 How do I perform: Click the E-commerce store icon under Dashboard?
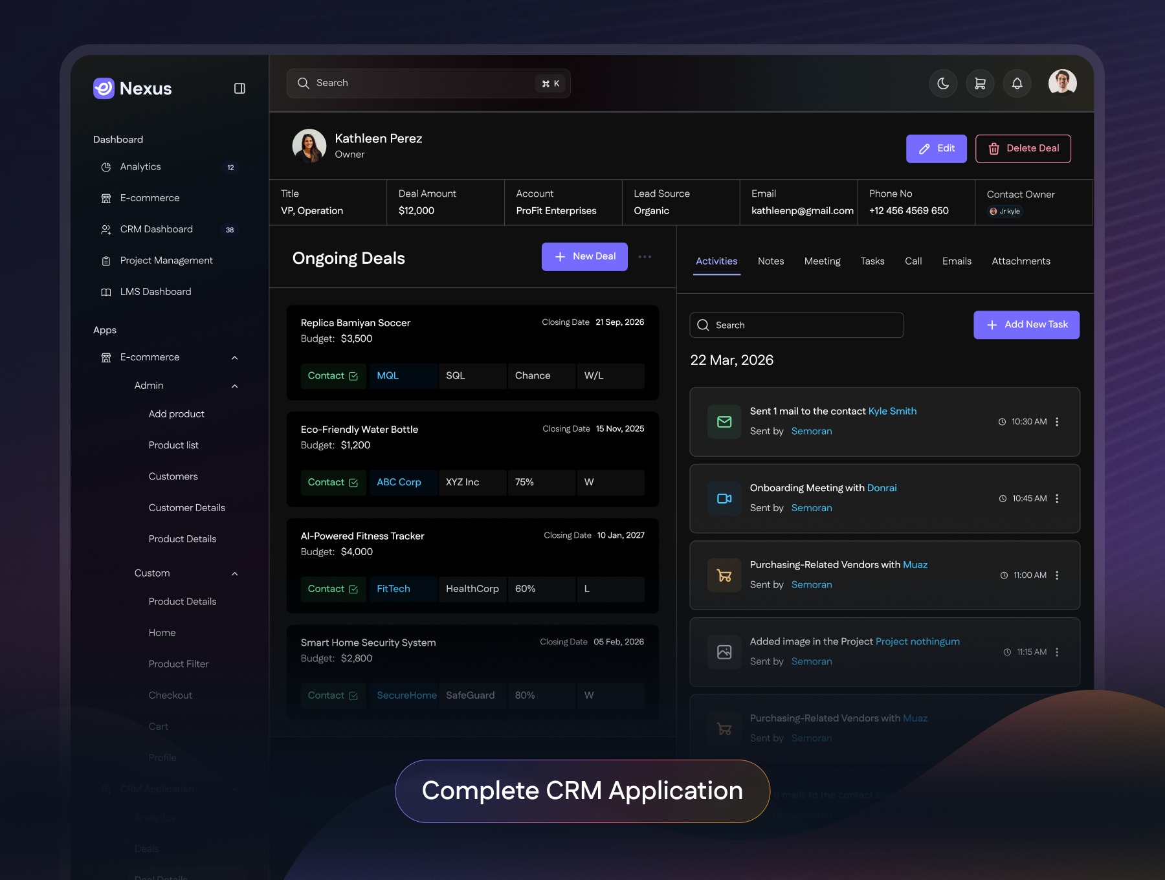106,198
